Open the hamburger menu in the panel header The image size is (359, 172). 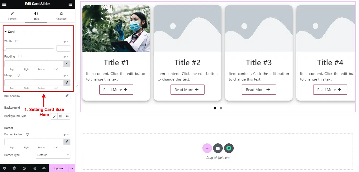click(4, 4)
